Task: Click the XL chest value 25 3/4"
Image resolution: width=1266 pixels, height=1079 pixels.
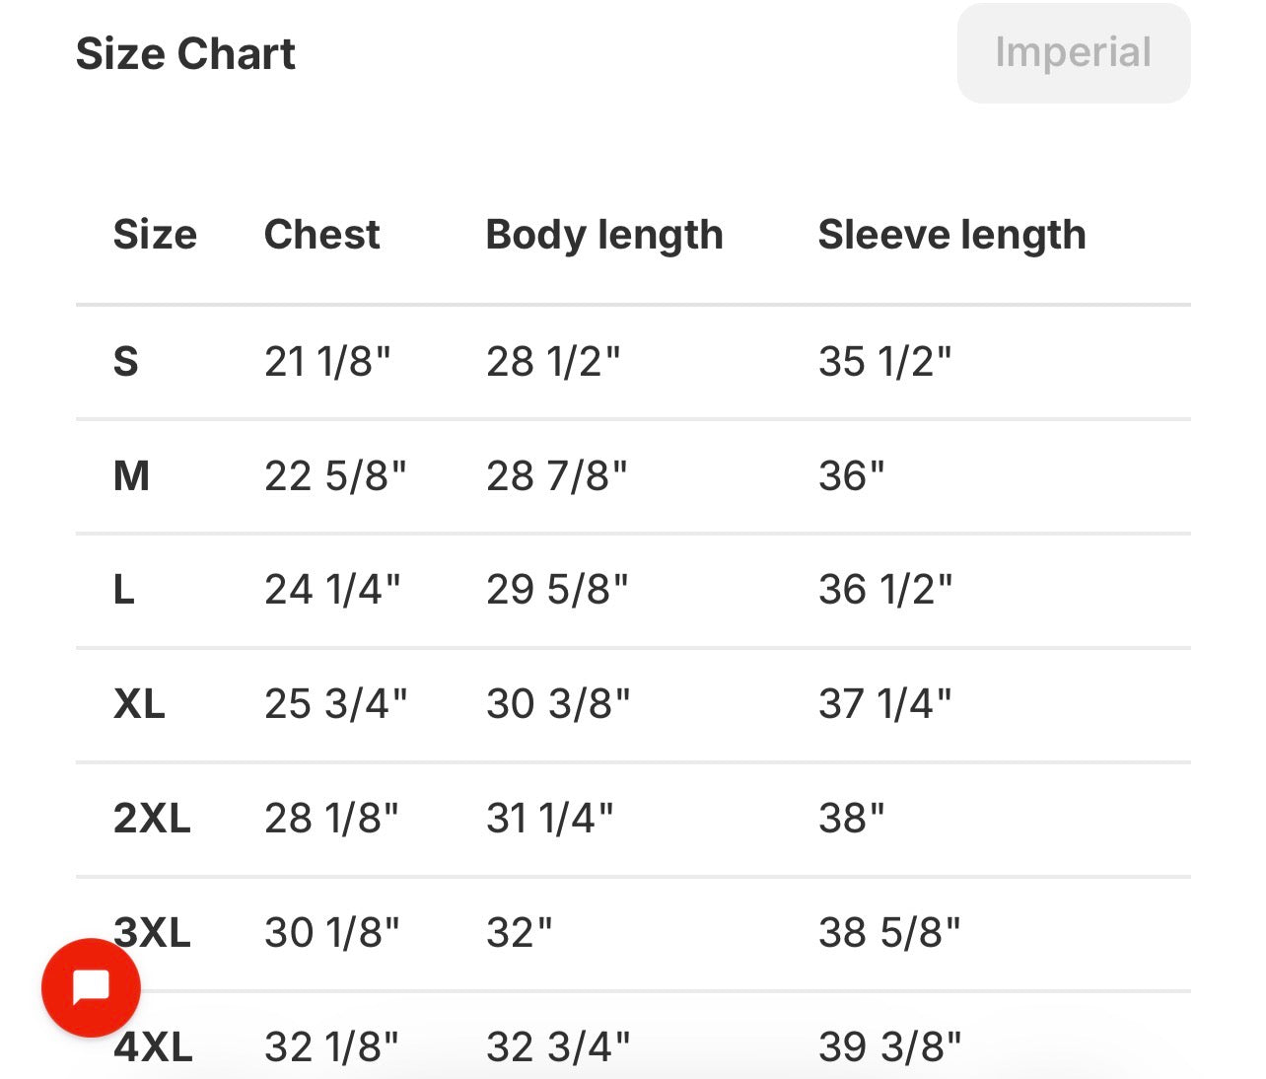Action: pos(335,704)
